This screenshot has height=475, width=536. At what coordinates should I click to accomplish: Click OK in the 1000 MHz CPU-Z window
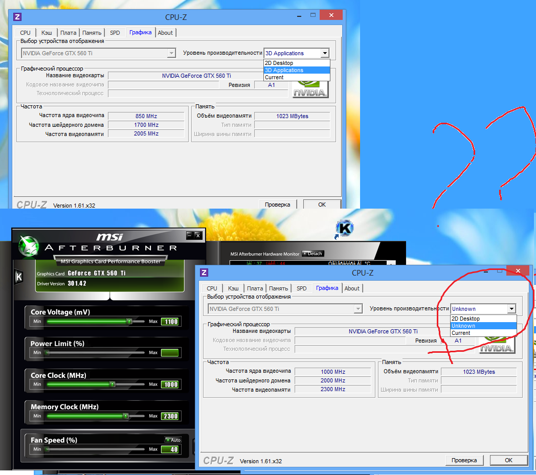(509, 460)
